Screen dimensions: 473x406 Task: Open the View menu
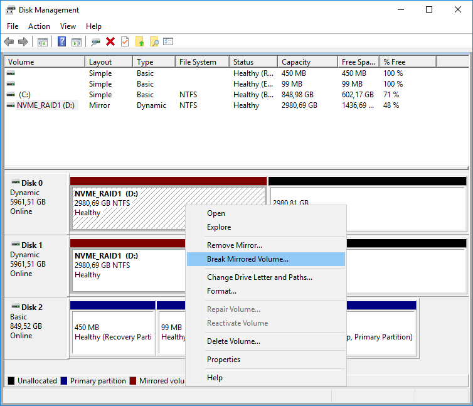68,26
